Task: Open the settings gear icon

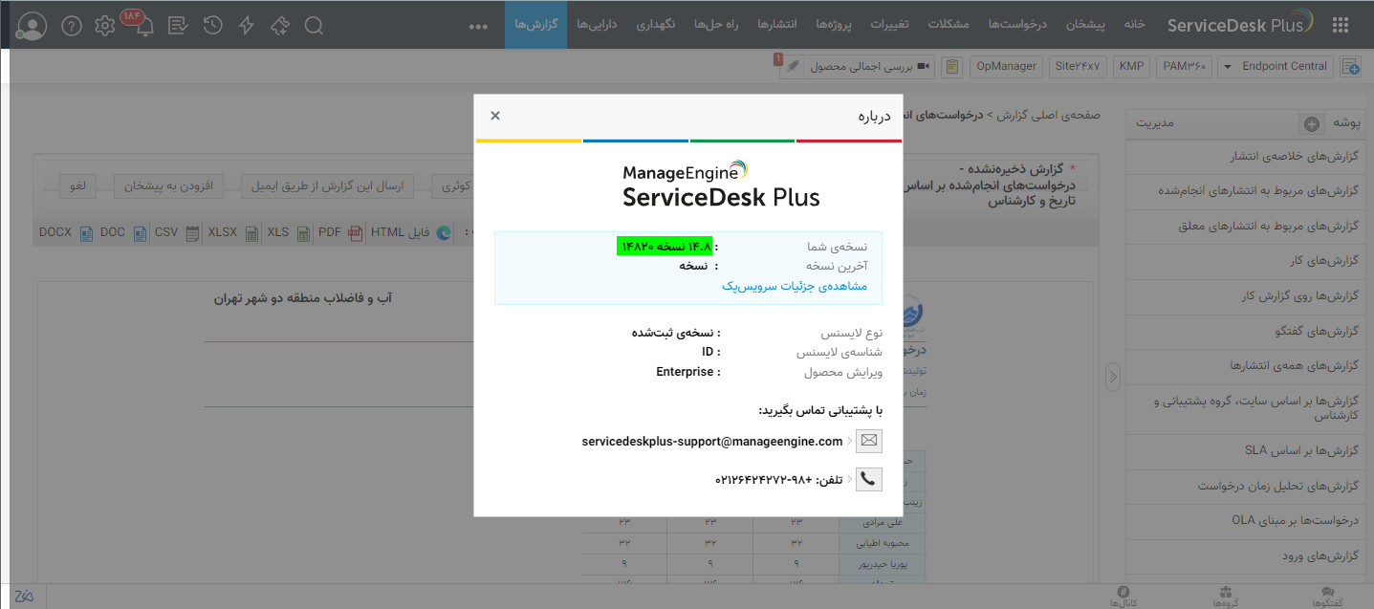Action: [105, 26]
